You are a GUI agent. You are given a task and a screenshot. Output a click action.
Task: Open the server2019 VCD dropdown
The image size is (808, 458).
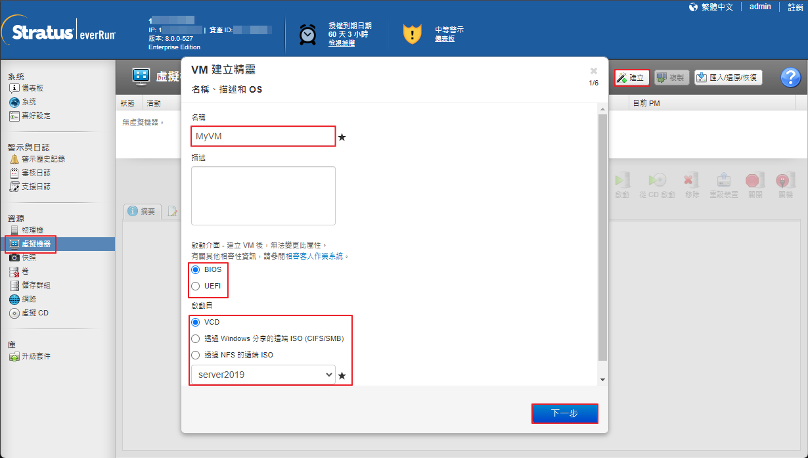click(x=263, y=375)
